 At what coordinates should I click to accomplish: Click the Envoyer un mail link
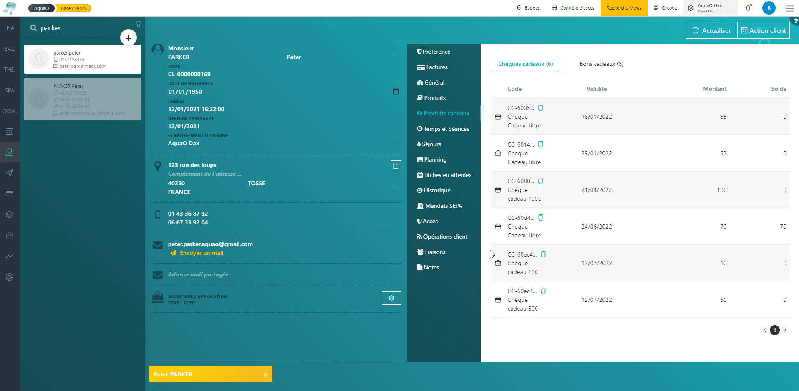point(202,253)
